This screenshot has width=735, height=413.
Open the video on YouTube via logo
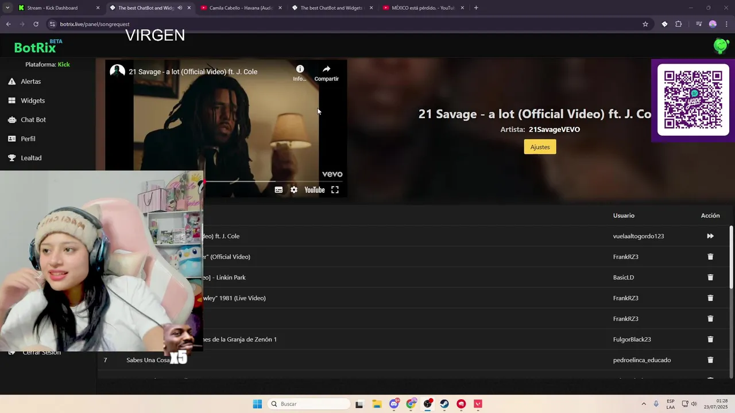point(314,190)
